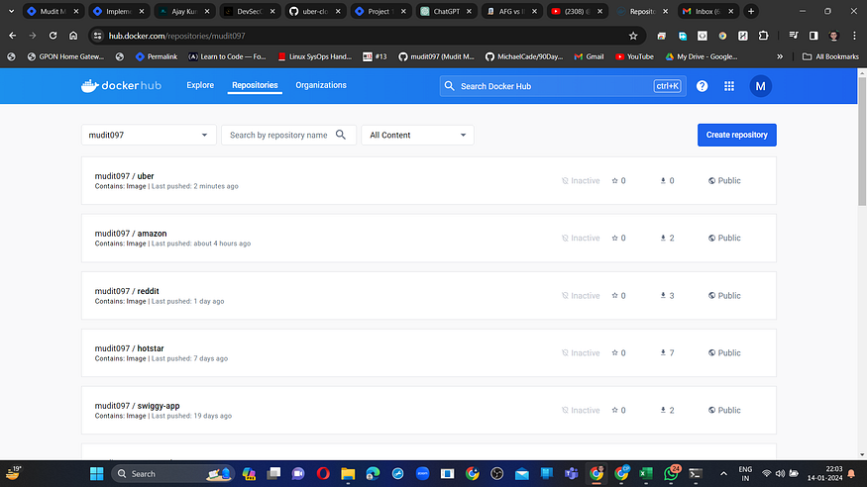Click the Public globe icon for amazon
867x487 pixels.
pyautogui.click(x=711, y=238)
